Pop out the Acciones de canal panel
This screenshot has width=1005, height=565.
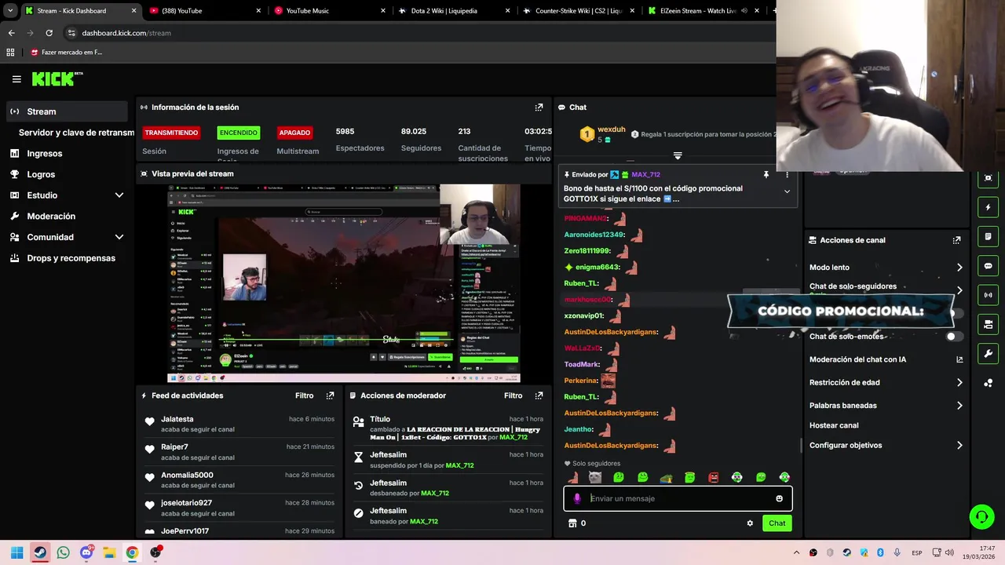click(956, 240)
